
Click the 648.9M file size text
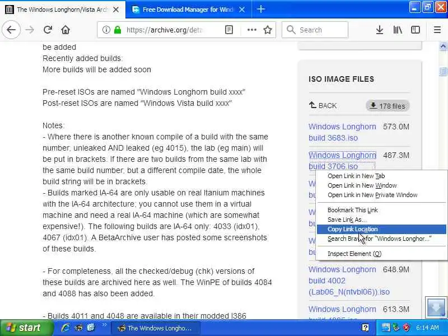point(396,269)
